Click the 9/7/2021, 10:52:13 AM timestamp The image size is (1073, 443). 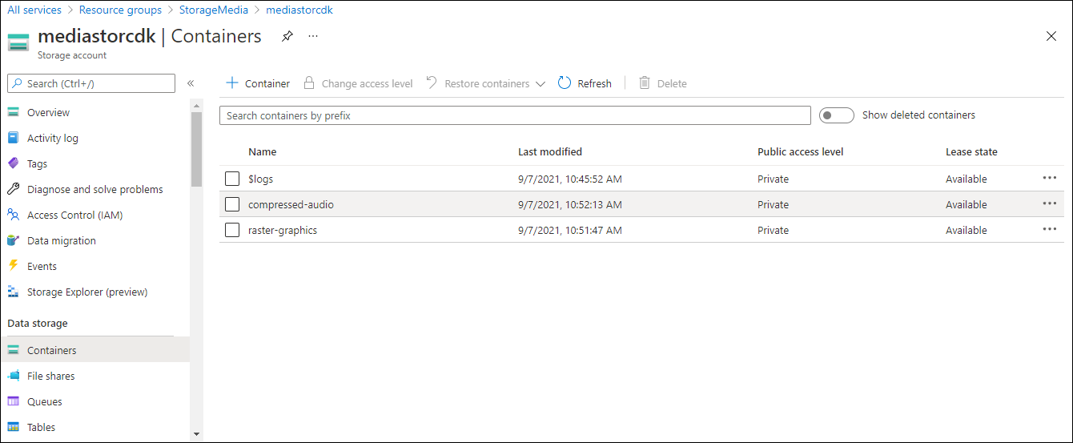point(570,204)
